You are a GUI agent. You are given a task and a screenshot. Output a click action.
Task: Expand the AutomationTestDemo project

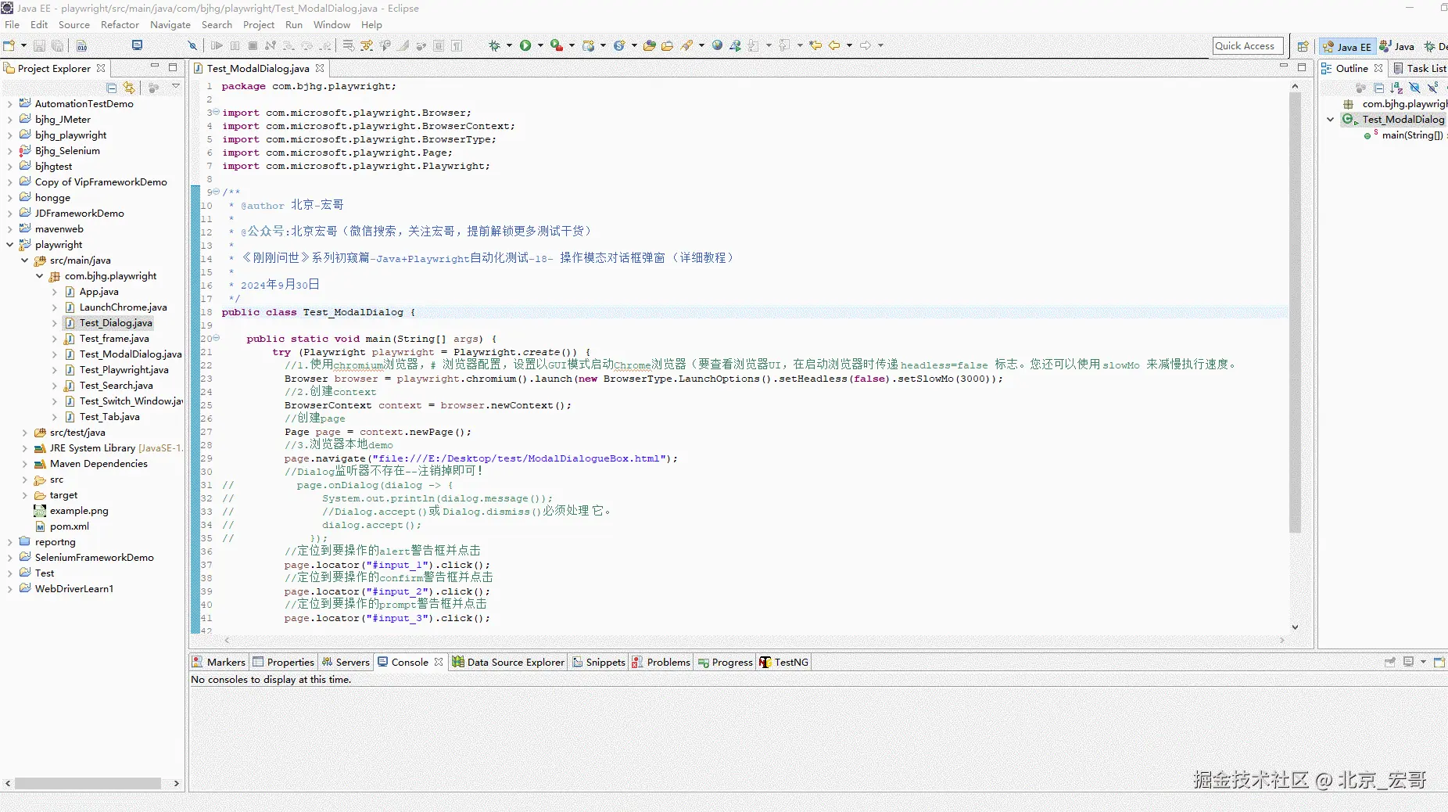click(9, 103)
